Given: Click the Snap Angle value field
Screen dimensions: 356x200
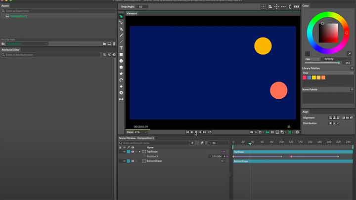Looking at the screenshot, I should 142,6.
